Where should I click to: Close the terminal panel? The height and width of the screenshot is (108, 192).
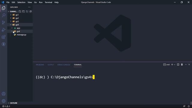[189, 64]
